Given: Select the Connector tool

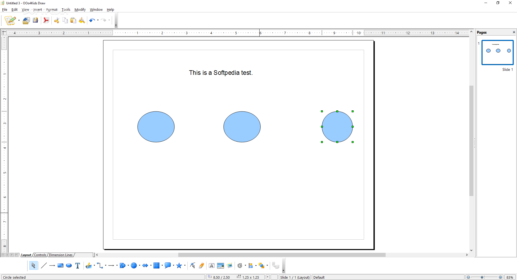Looking at the screenshot, I should [100, 266].
